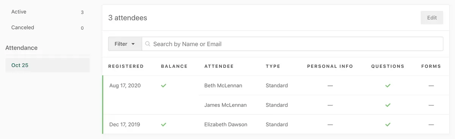
Task: Click balance checkmark for Aug 17, 2020
Action: tap(163, 86)
